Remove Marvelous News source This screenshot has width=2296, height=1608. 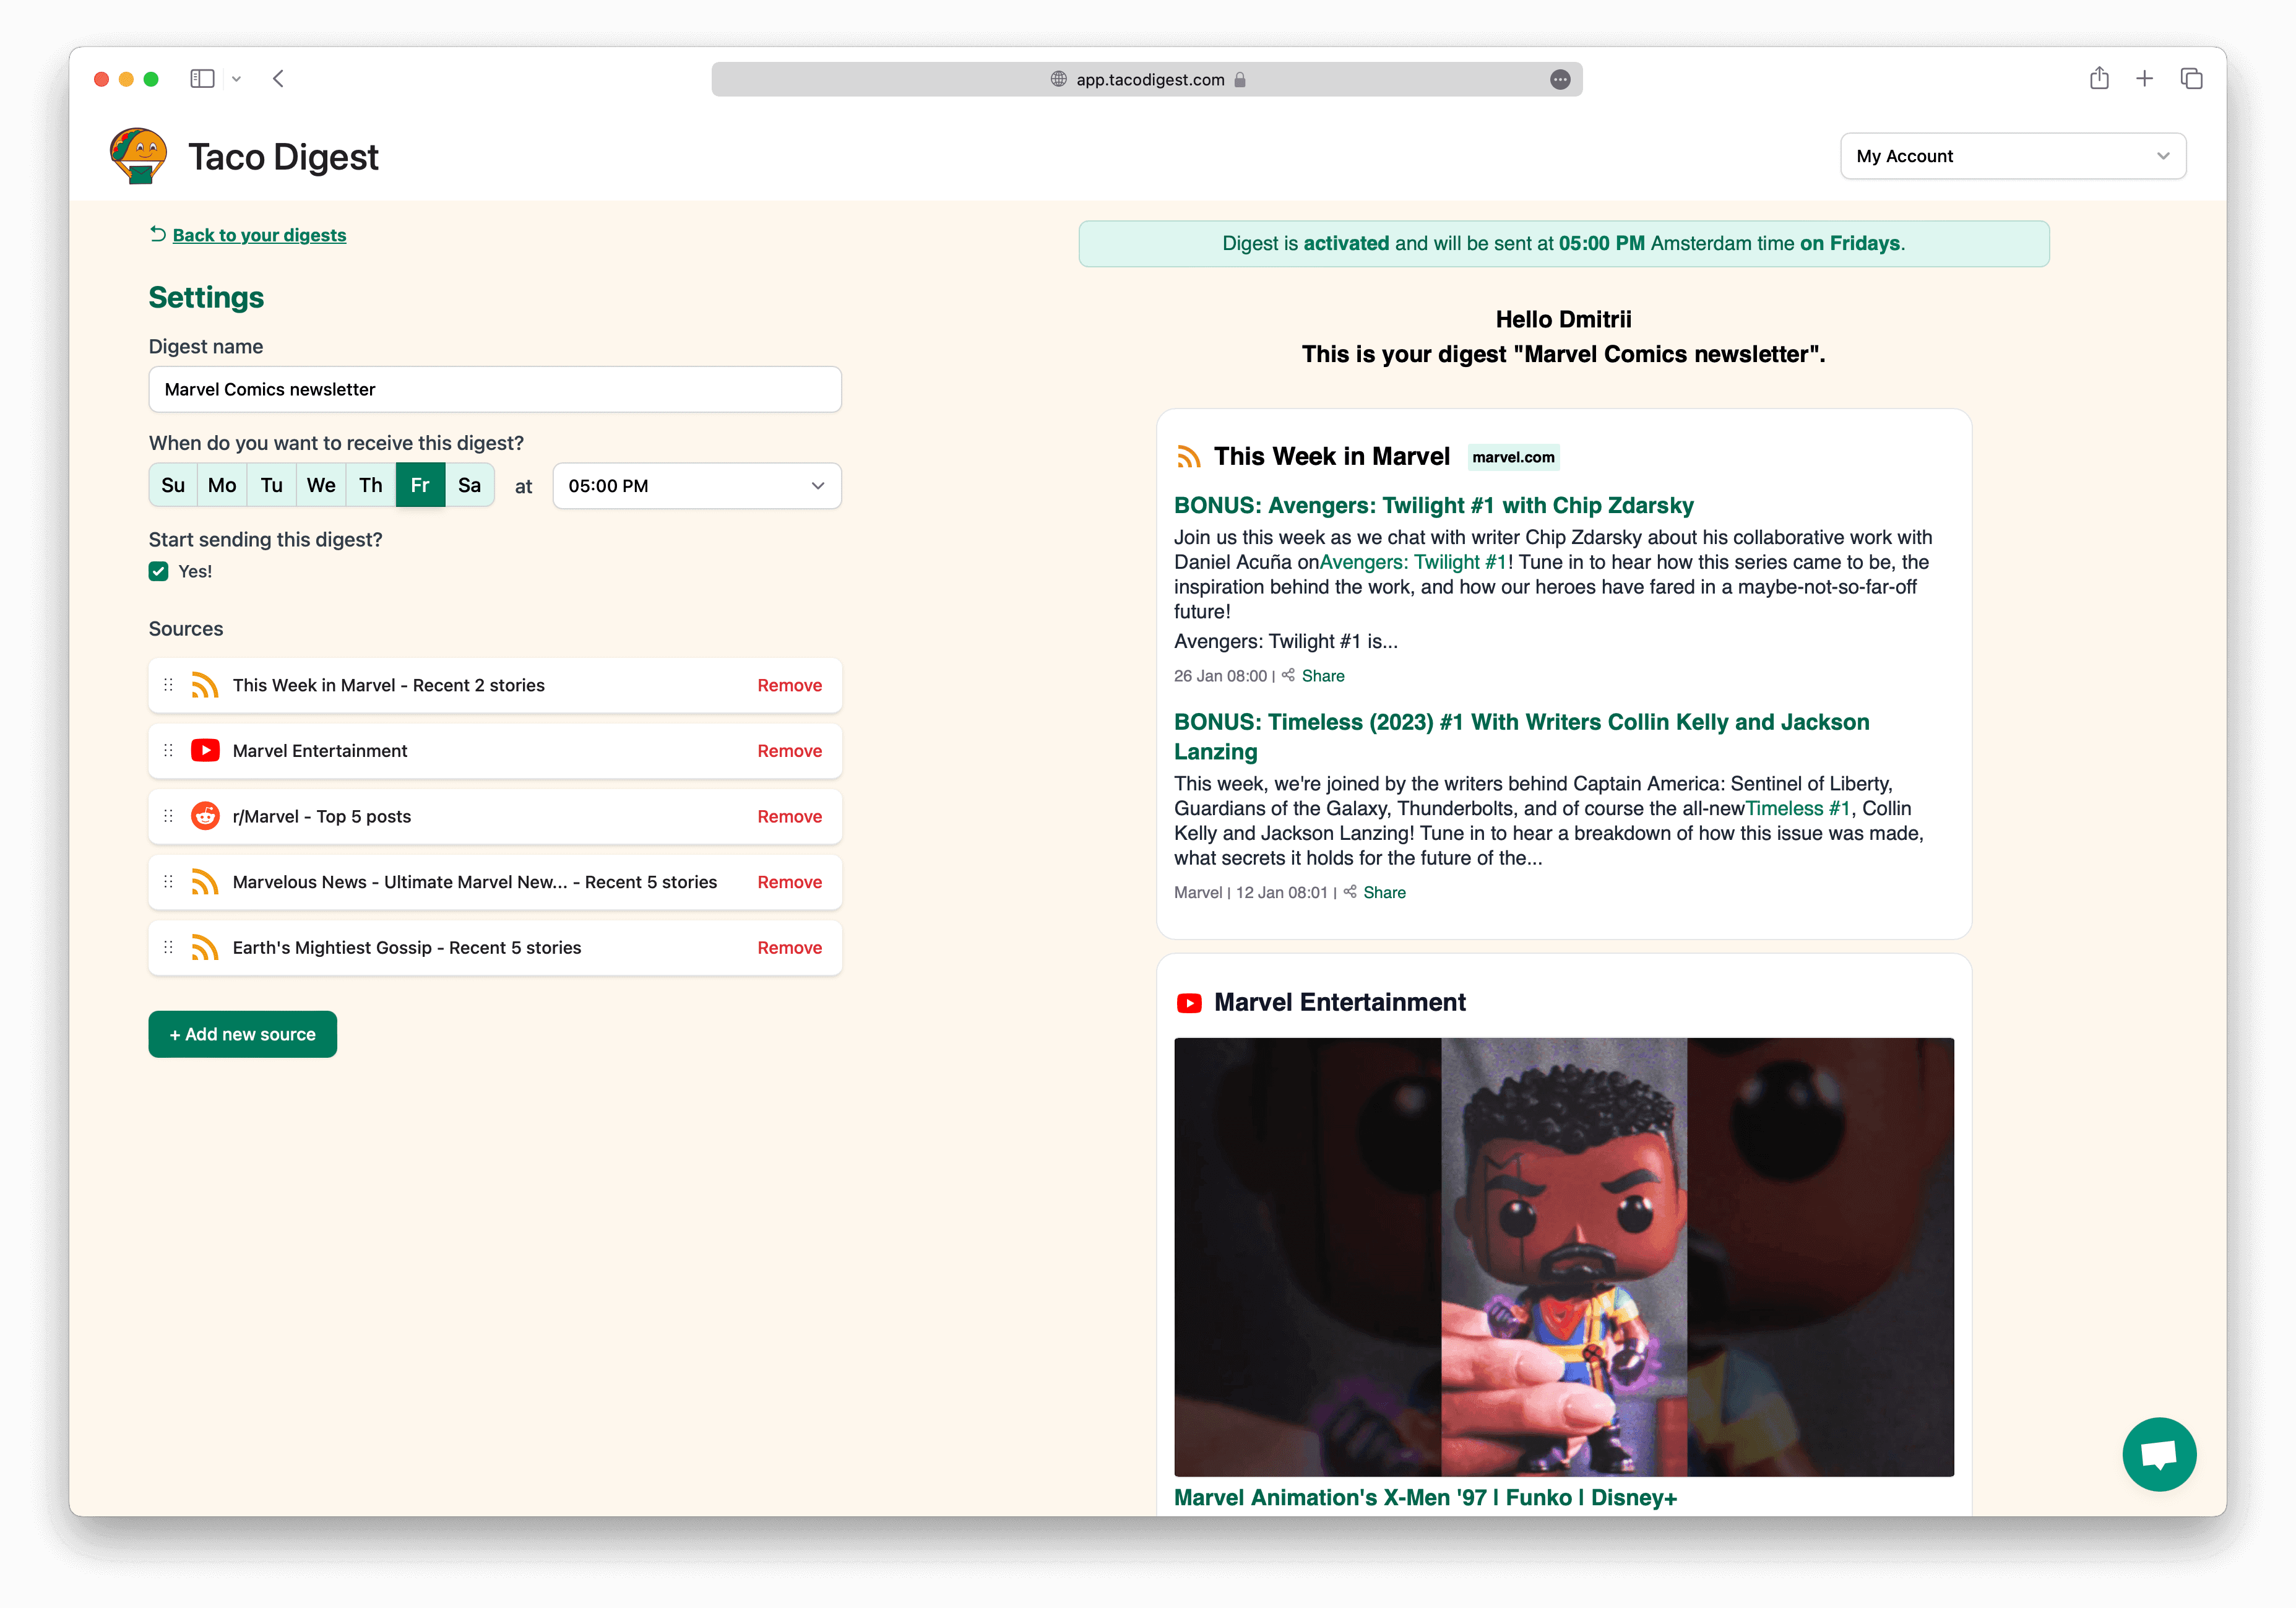pos(789,882)
